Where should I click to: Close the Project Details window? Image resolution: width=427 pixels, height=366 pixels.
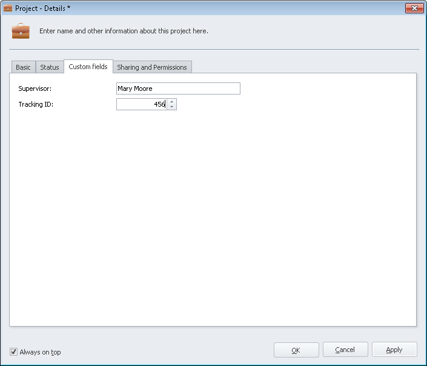tap(413, 8)
